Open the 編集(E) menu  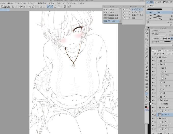point(10,3)
